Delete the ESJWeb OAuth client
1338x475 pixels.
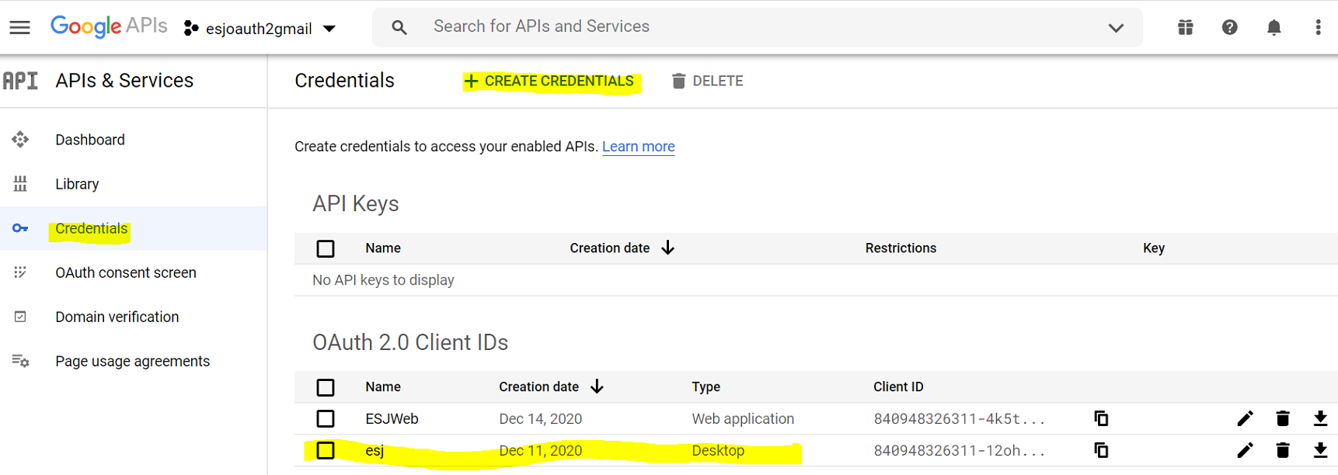point(1283,418)
